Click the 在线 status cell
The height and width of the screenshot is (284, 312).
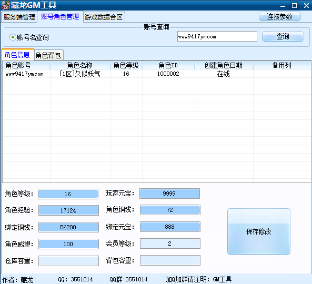click(x=224, y=74)
